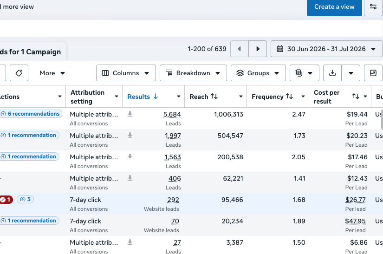Open Actions column options arrow
Viewport: 383px width, 254px height.
(60, 97)
